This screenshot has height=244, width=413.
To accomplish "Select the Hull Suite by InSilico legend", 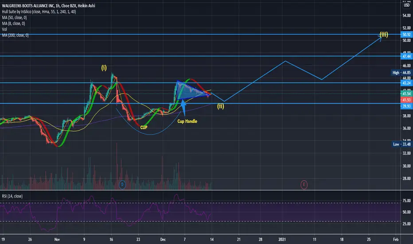I will coord(39,12).
